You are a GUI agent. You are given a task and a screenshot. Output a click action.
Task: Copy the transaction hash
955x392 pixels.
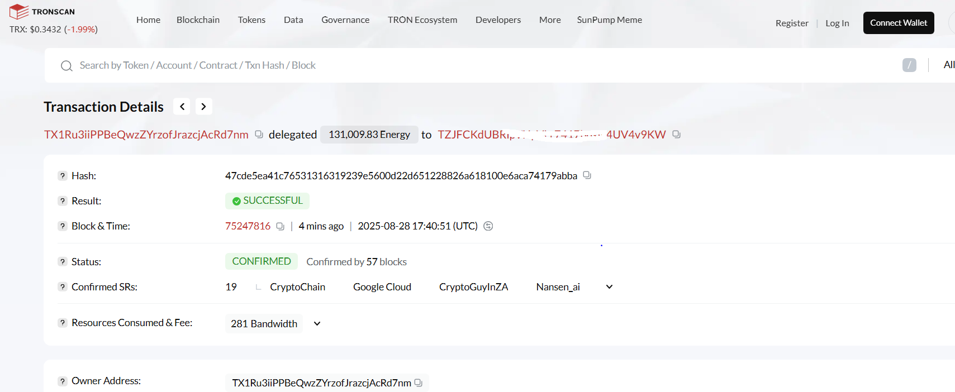pyautogui.click(x=587, y=175)
